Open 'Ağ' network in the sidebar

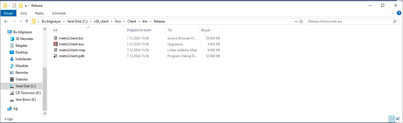tap(15, 109)
